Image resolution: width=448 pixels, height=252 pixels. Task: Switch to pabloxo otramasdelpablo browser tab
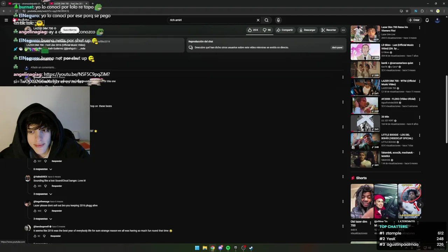pos(26,3)
